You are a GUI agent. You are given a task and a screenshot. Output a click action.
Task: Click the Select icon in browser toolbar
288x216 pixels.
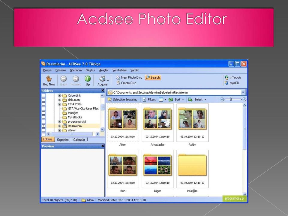coord(190,100)
